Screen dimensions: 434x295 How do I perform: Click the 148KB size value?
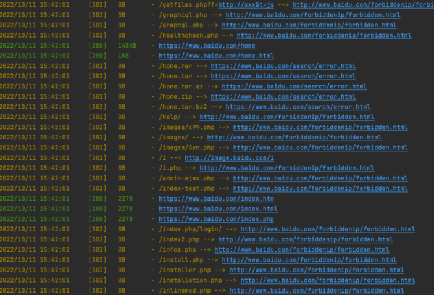click(x=127, y=46)
